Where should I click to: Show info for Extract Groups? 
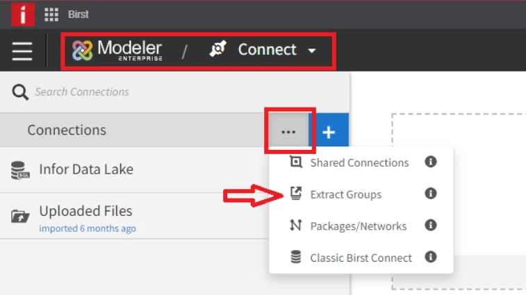pos(431,194)
